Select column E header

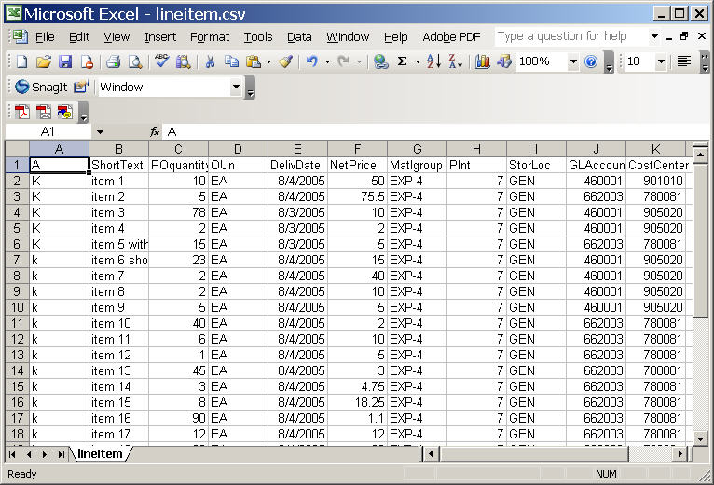click(x=297, y=149)
